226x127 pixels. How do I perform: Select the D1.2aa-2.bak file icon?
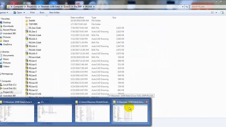27,28
